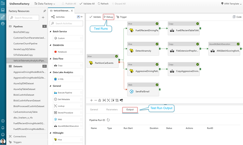Open the IterateCopySQLTables pipeline
This screenshot has height=145, width=243.
tap(24, 49)
